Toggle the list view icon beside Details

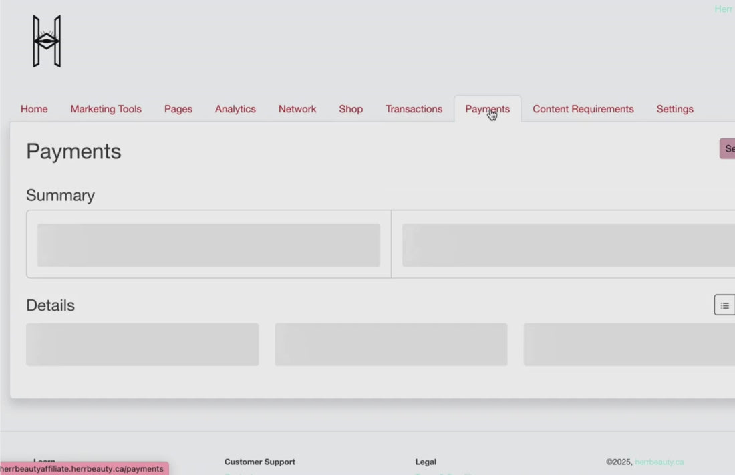[x=725, y=305]
